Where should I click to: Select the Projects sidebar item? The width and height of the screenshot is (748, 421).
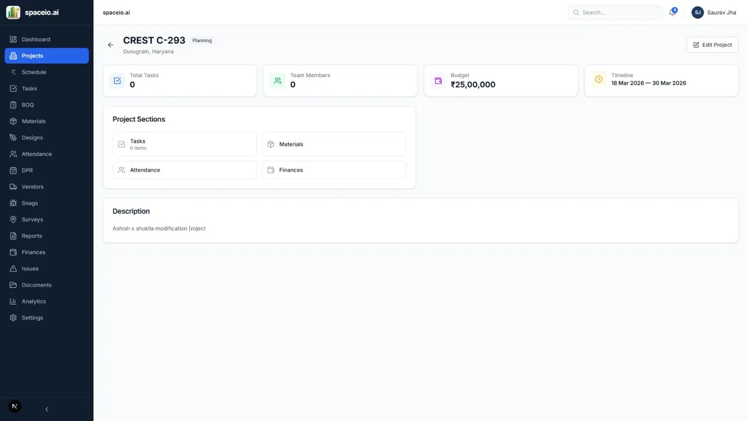coord(47,56)
